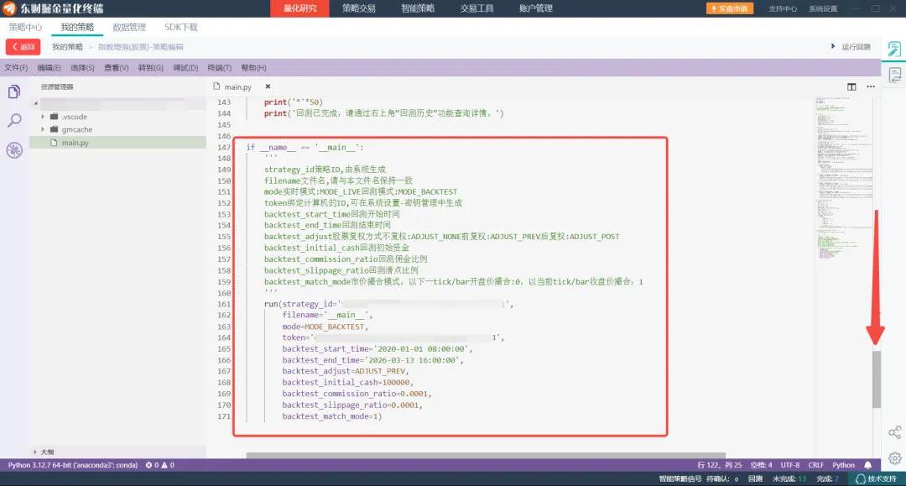This screenshot has height=486, width=906.
Task: Click the split editor icon
Action: (851, 86)
